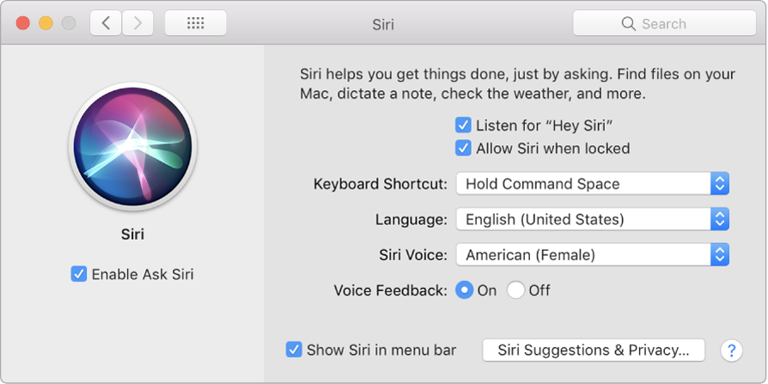This screenshot has width=768, height=384.
Task: Click the large Siri icon
Action: [x=132, y=149]
